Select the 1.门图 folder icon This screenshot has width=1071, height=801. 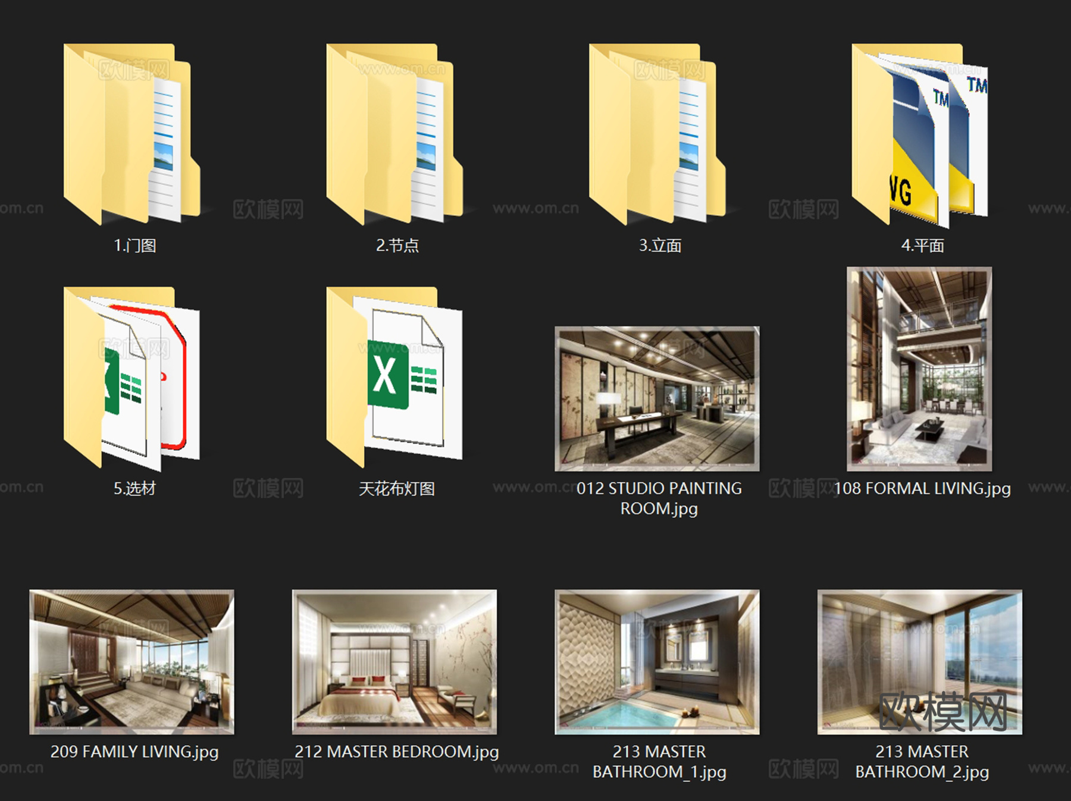pos(132,134)
